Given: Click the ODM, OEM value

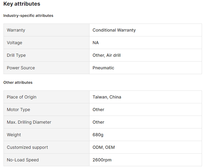Looking at the screenshot, I should click(104, 147).
